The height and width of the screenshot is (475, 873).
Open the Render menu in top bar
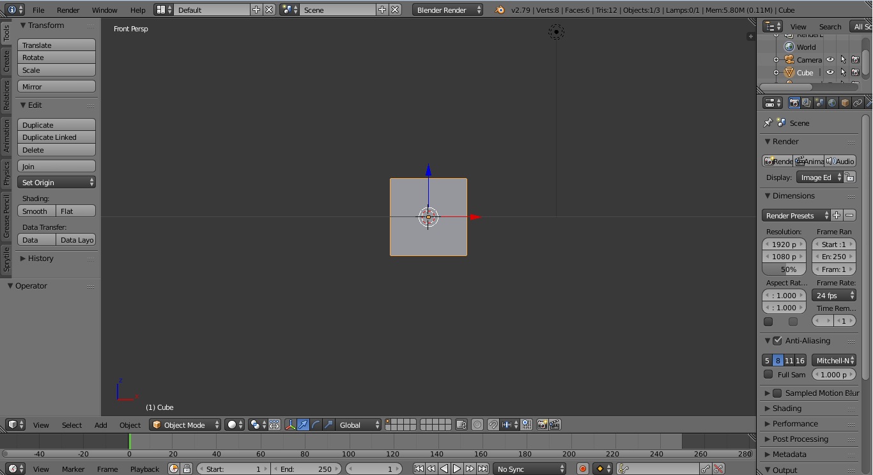tap(68, 10)
